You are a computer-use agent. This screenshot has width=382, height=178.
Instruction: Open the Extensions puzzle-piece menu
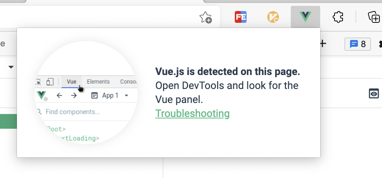point(338,17)
